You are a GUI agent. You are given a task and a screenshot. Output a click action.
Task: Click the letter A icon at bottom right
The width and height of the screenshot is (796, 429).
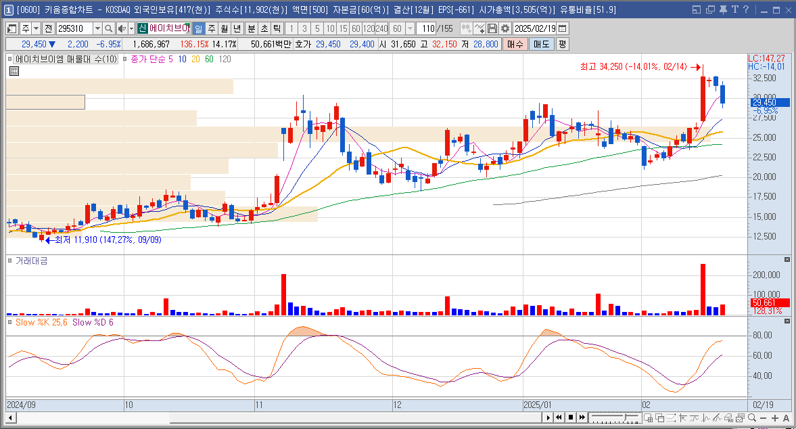tap(787, 417)
